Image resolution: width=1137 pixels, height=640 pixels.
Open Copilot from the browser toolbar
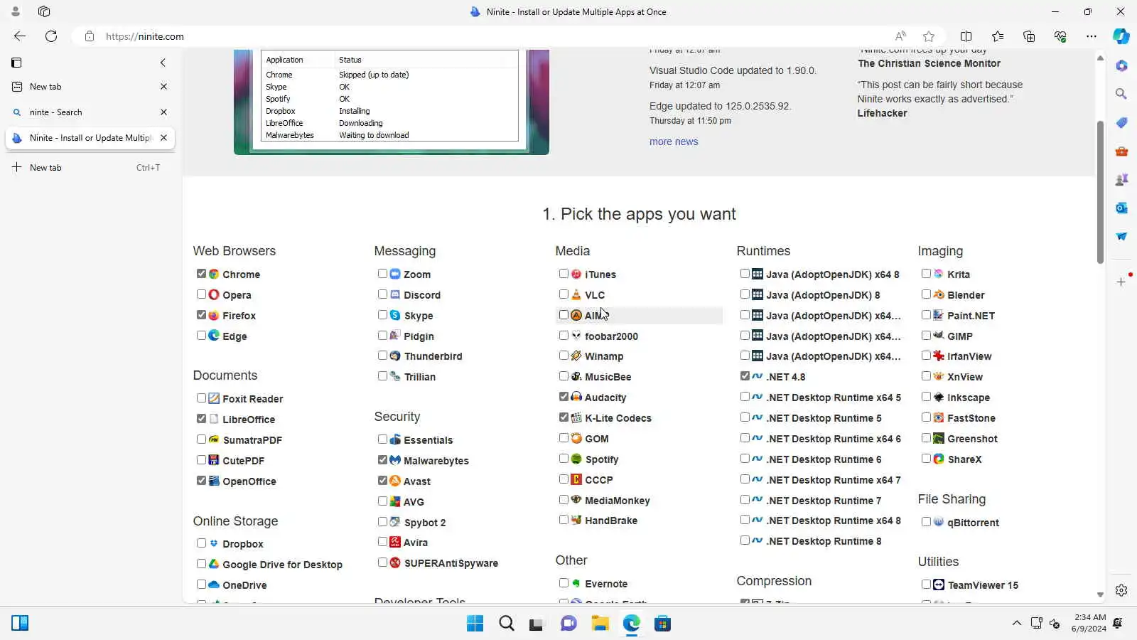tap(1121, 36)
